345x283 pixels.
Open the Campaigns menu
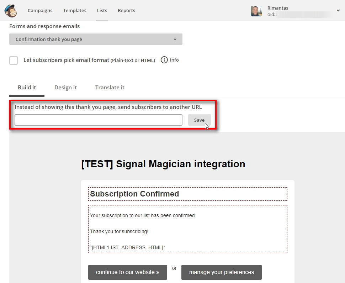(x=40, y=11)
